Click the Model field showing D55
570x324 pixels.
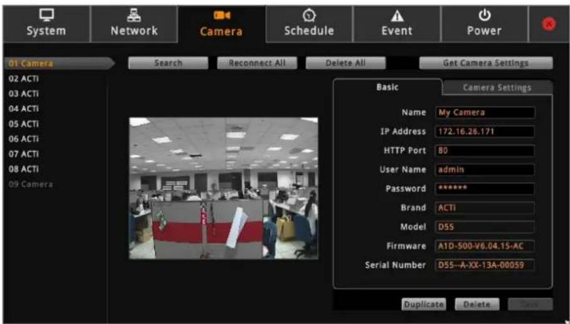click(485, 227)
